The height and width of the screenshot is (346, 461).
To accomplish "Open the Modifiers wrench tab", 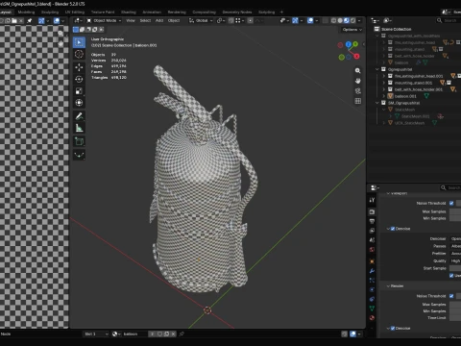I will tap(372, 271).
